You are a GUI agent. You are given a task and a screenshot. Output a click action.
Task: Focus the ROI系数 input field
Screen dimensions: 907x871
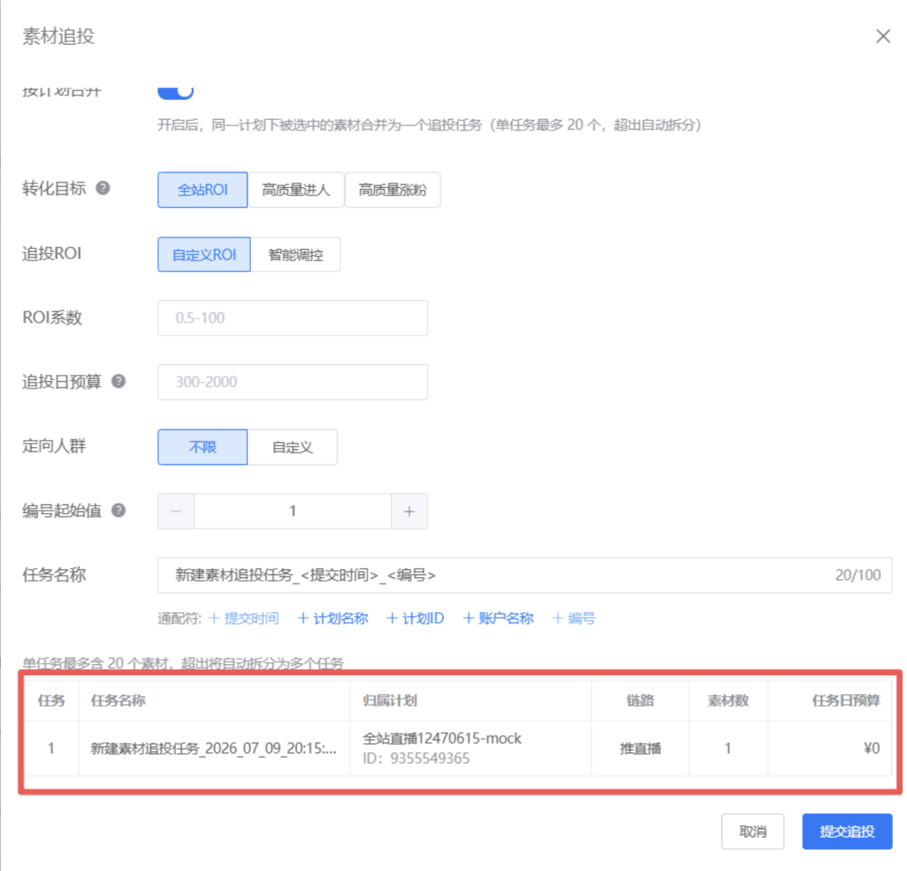click(292, 318)
